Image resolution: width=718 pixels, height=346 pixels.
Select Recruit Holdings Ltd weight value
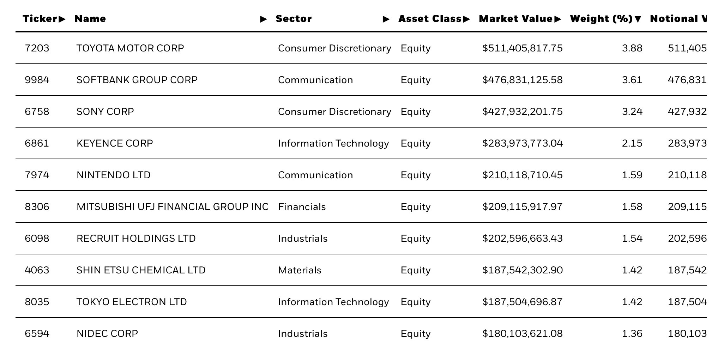(x=632, y=239)
